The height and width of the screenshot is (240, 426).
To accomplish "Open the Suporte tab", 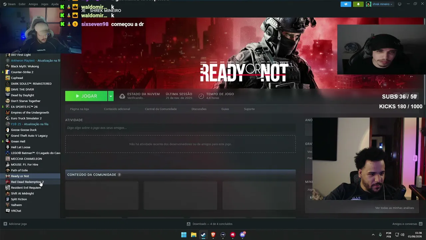I will pyautogui.click(x=249, y=109).
